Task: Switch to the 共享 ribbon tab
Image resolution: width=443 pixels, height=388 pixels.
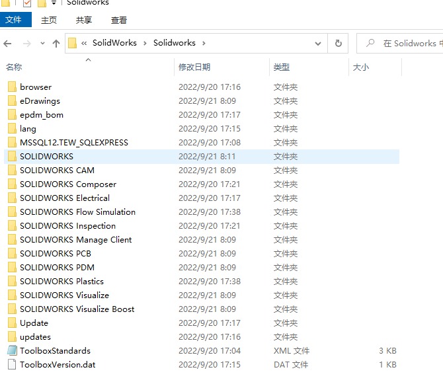Action: tap(84, 20)
